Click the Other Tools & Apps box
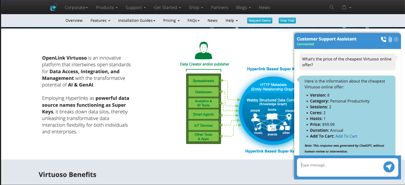This screenshot has height=185, width=405. 203,137
